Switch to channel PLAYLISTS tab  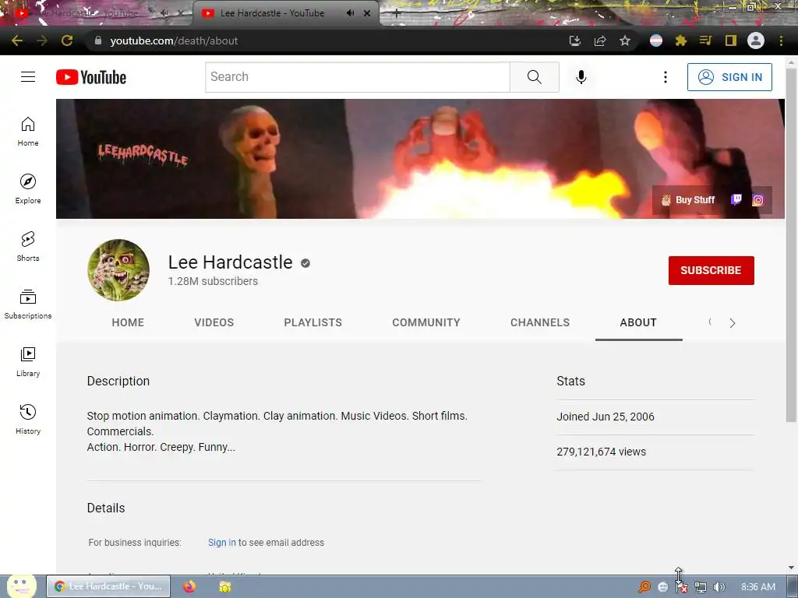pos(313,322)
